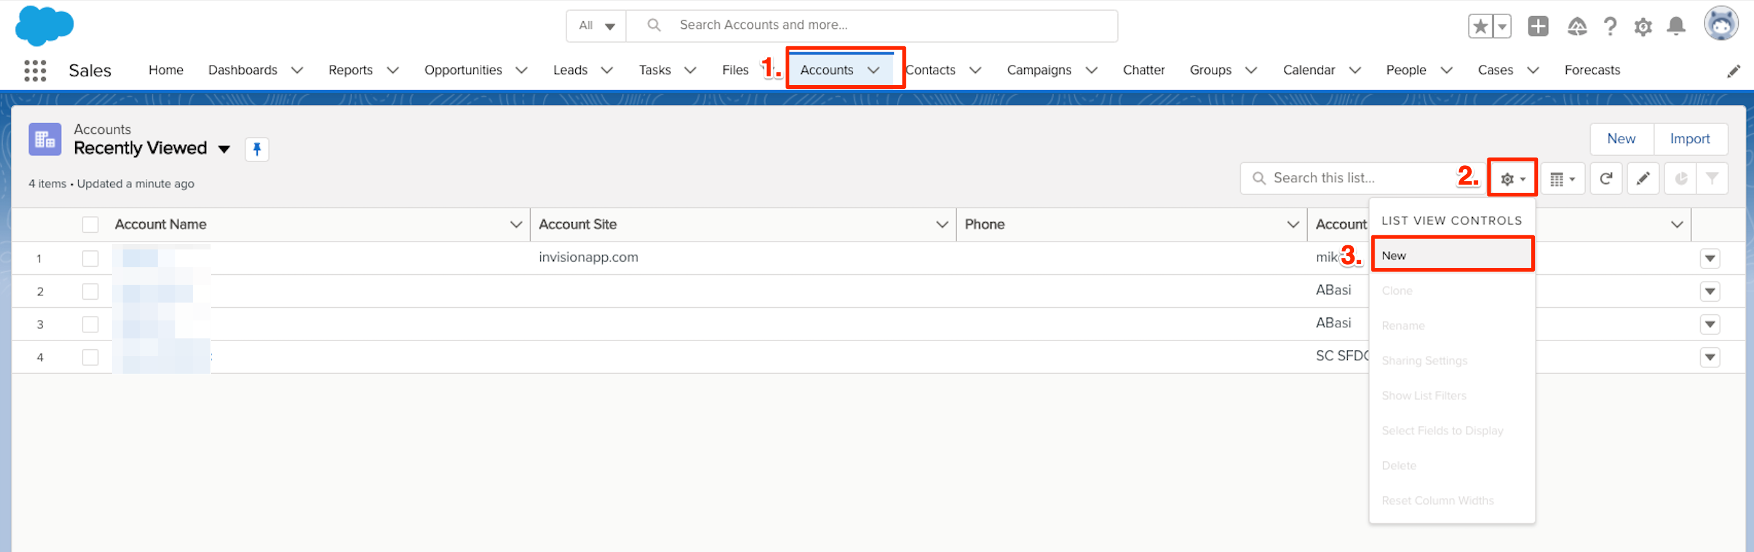1754x552 pixels.
Task: Open the Favorites star icon
Action: pyautogui.click(x=1480, y=26)
